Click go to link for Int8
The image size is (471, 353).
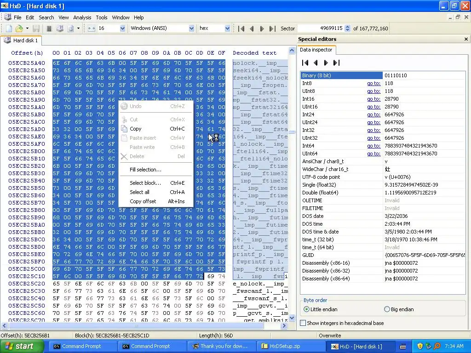[x=373, y=83]
